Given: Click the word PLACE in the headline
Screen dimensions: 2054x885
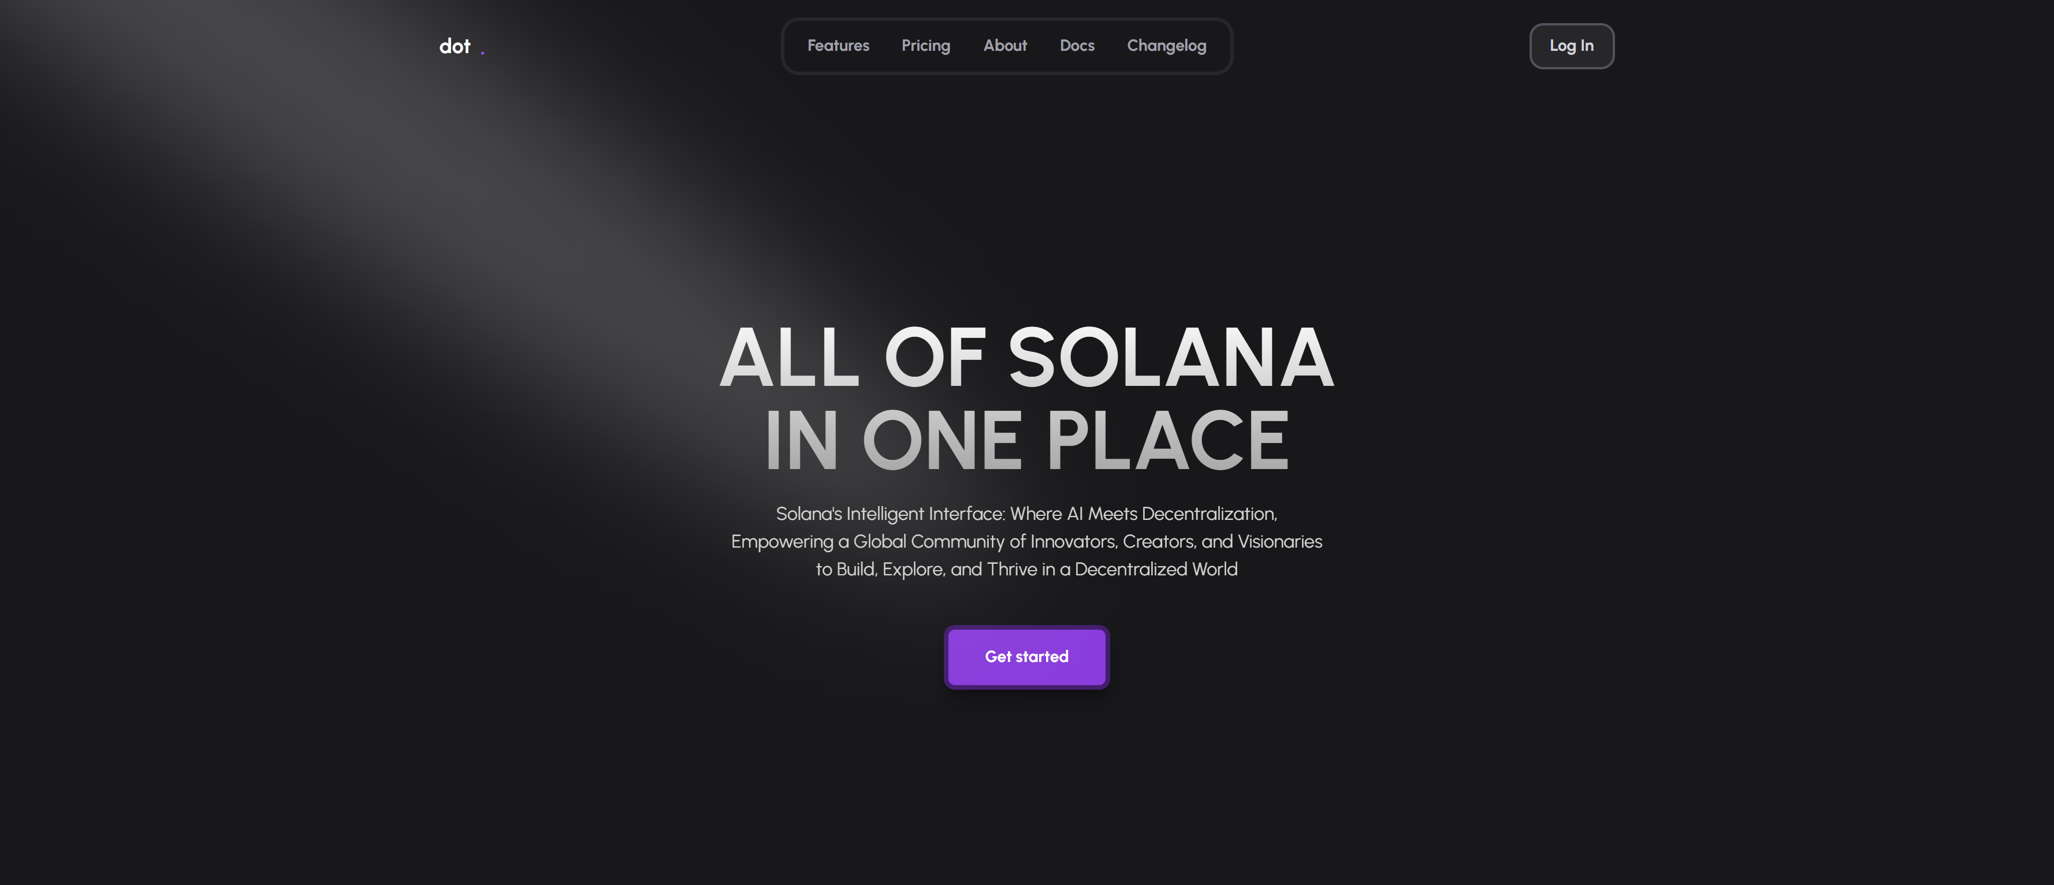Looking at the screenshot, I should (x=1167, y=440).
